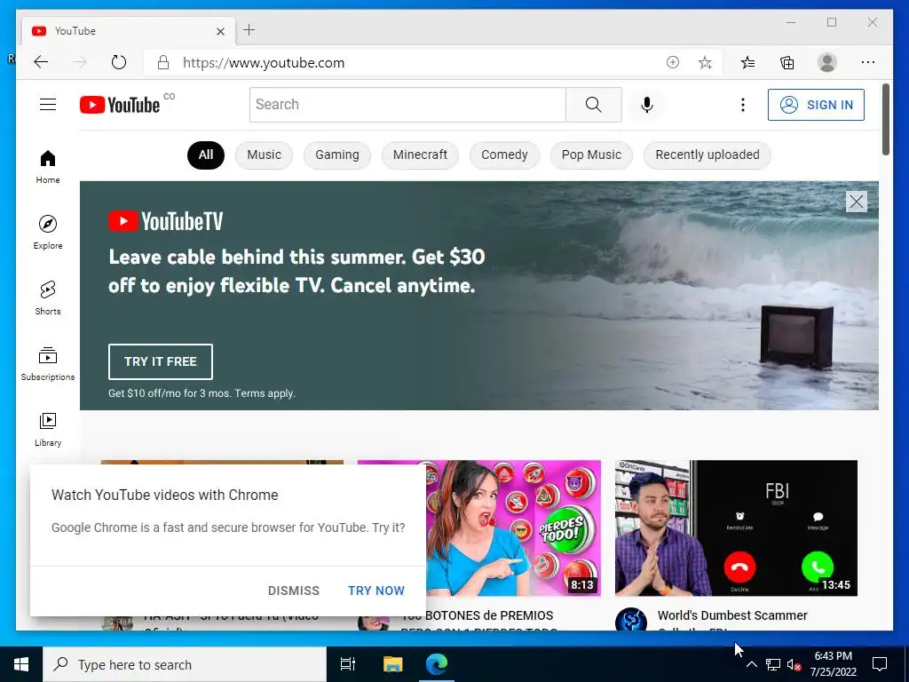Open a new browser tab

pos(249,30)
